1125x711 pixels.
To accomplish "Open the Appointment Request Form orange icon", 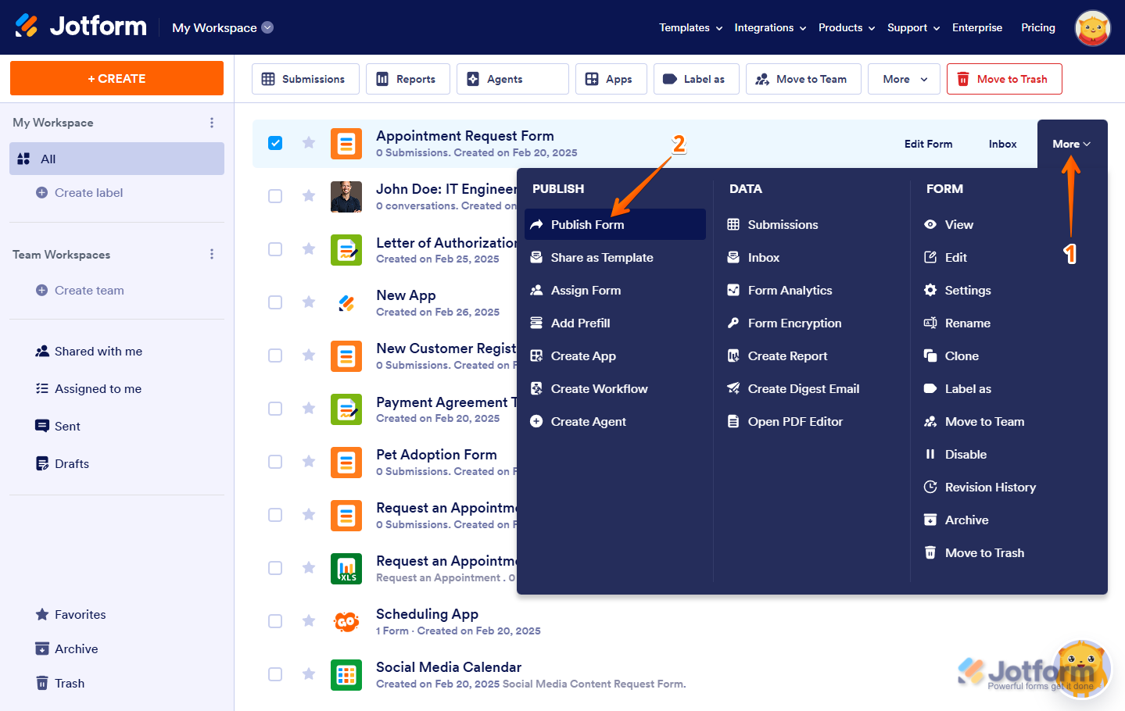I will click(x=346, y=144).
